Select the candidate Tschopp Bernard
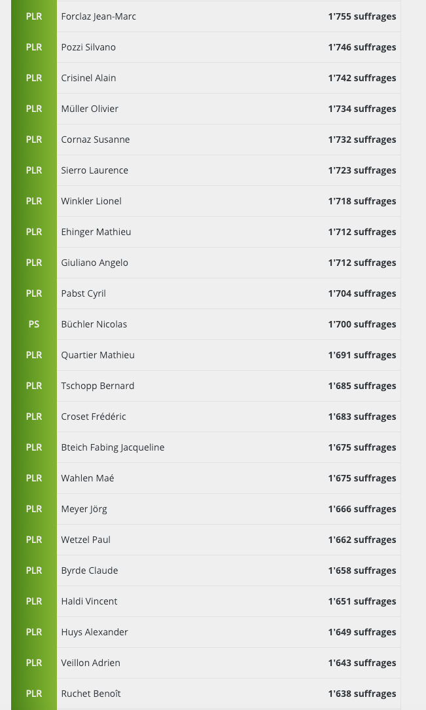The height and width of the screenshot is (710, 426). [98, 386]
